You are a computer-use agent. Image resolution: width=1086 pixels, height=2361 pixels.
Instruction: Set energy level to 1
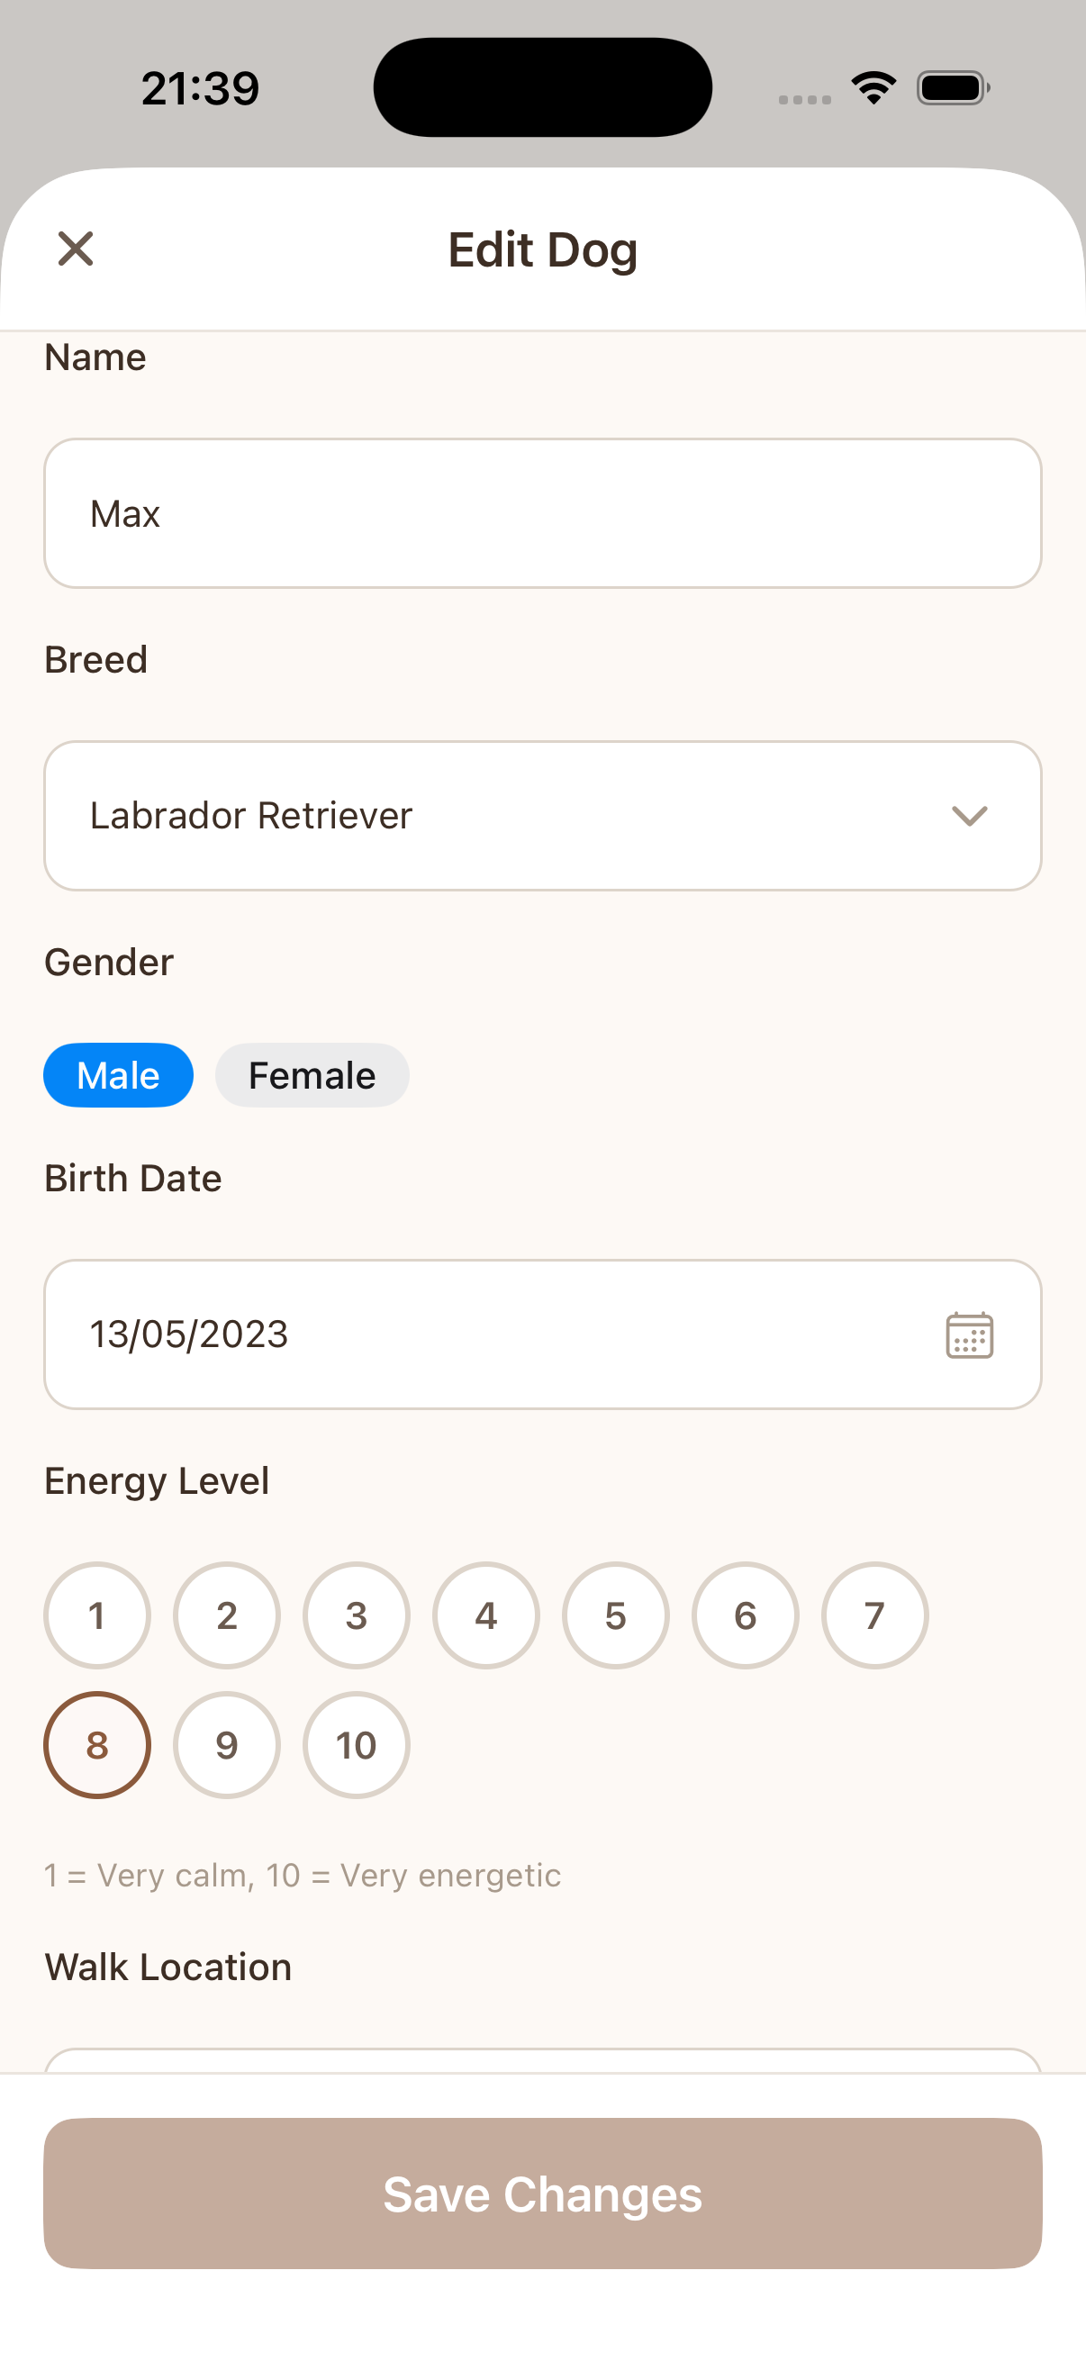[97, 1615]
